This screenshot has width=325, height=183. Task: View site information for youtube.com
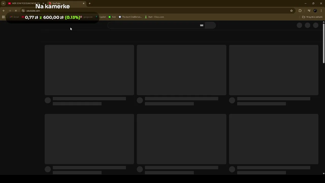tap(23, 11)
